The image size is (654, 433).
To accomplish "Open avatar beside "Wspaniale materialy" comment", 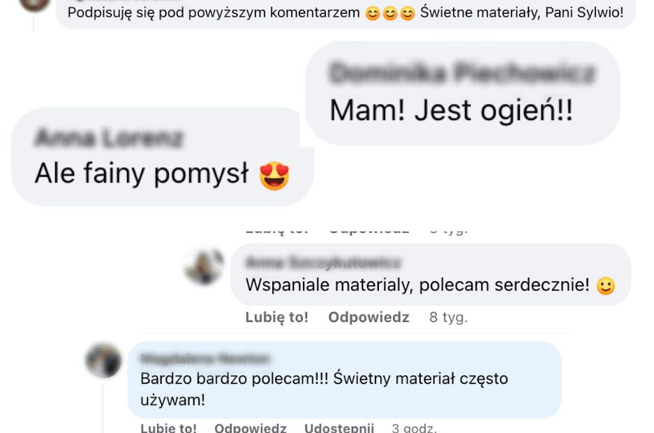I will click(x=204, y=267).
